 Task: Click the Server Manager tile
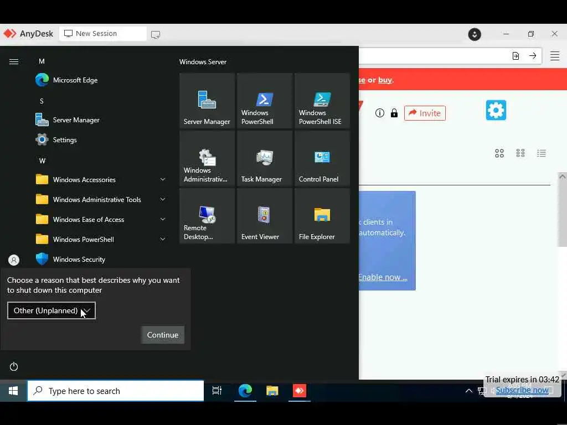[x=207, y=101]
